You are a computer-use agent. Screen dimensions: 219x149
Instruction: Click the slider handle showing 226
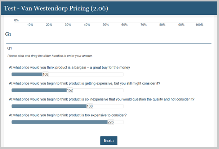(x=111, y=122)
